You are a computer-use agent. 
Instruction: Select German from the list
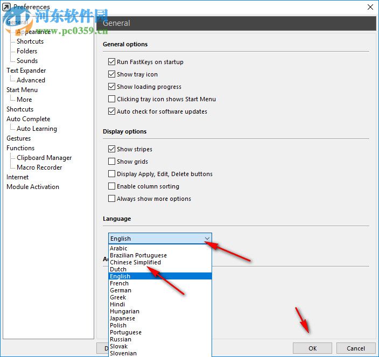[160, 290]
